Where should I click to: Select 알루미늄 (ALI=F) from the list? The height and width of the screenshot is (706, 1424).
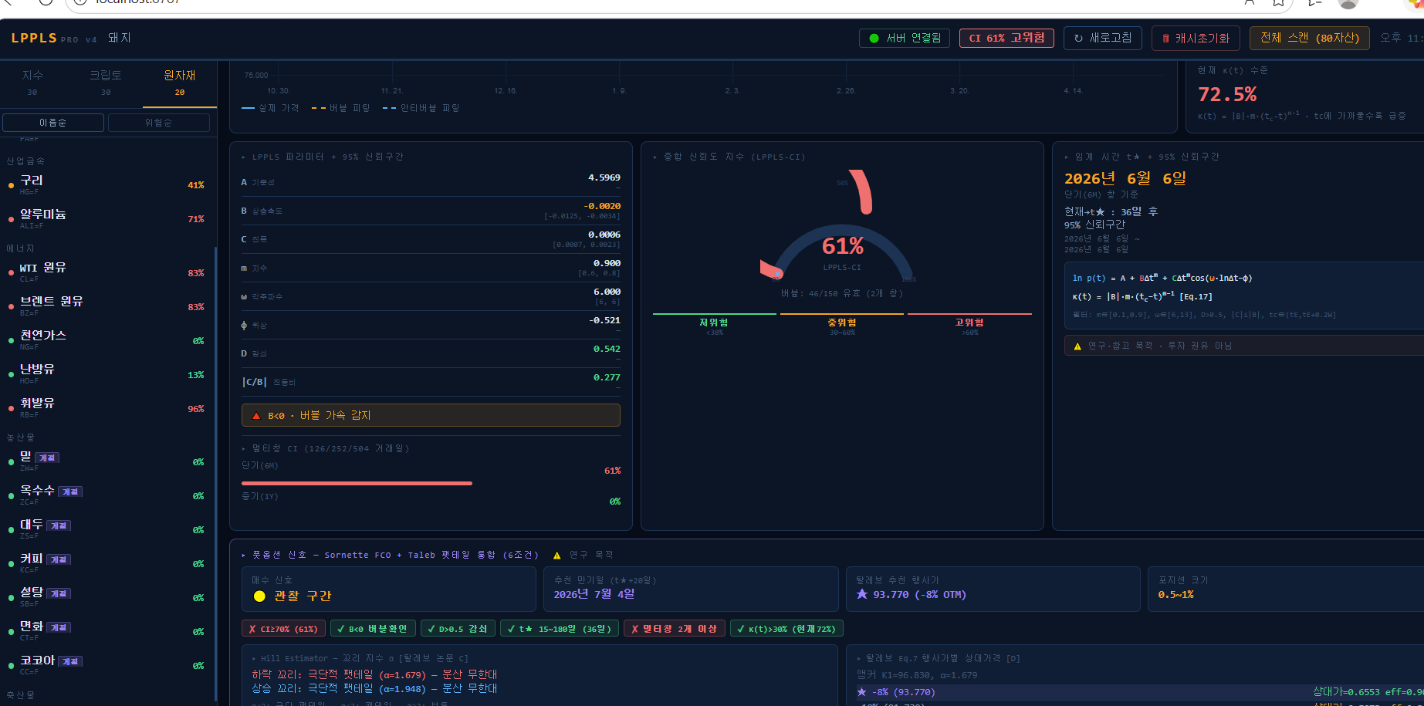click(107, 218)
